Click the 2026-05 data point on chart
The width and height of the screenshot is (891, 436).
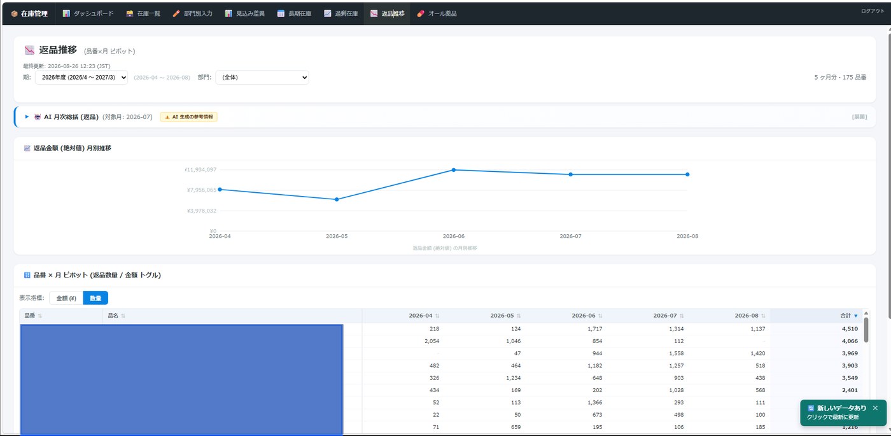[337, 199]
